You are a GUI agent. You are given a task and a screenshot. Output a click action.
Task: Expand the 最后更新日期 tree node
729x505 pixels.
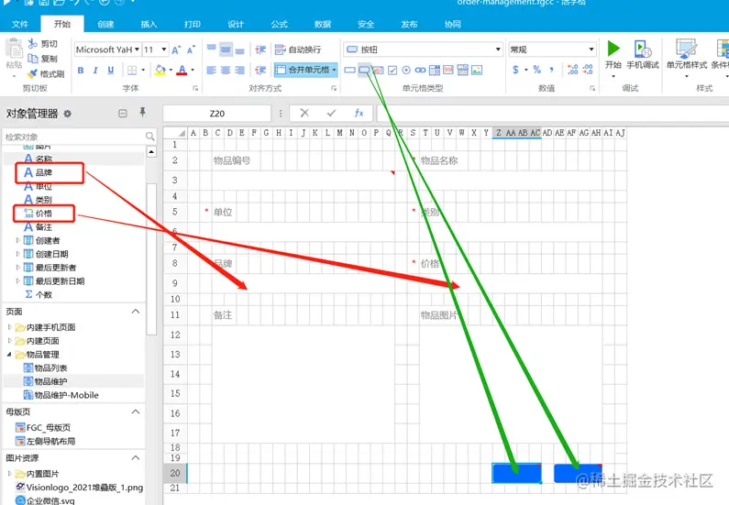pyautogui.click(x=17, y=281)
